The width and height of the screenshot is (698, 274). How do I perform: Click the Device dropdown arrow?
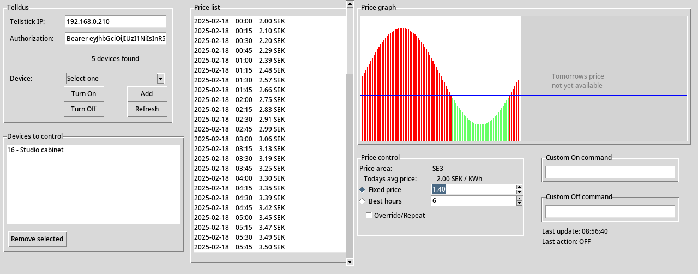(160, 78)
